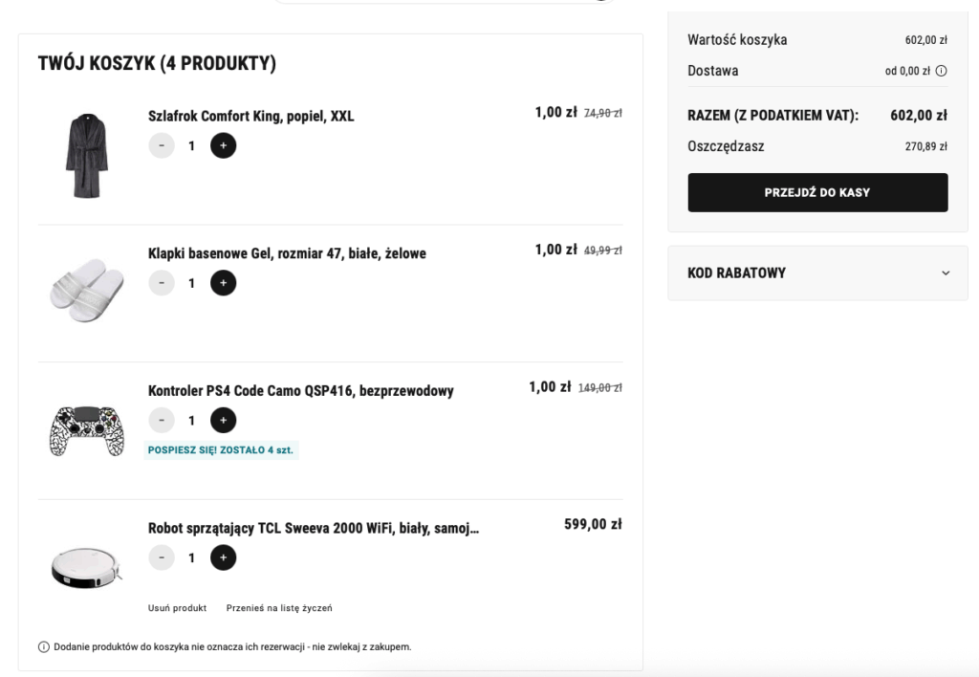Open Kontroler PS4 Code Camo QSP416 title
The image size is (979, 677).
(300, 391)
